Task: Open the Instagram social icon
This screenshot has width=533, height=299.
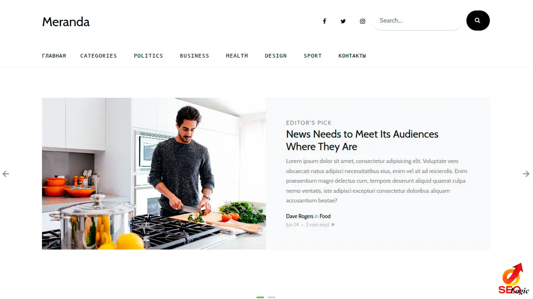Action: pyautogui.click(x=363, y=21)
